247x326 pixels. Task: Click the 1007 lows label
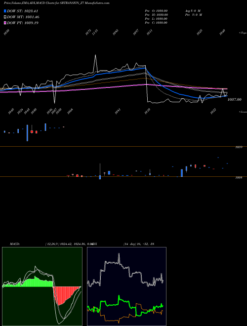click(54, 111)
